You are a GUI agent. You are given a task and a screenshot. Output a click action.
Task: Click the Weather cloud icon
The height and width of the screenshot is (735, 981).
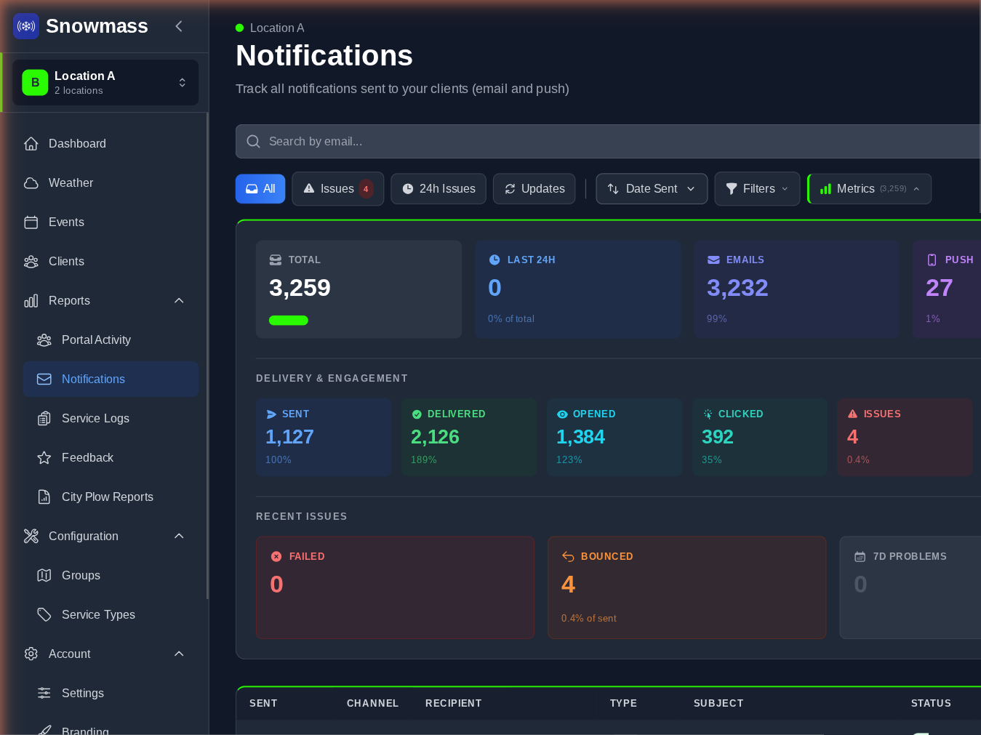click(x=31, y=183)
